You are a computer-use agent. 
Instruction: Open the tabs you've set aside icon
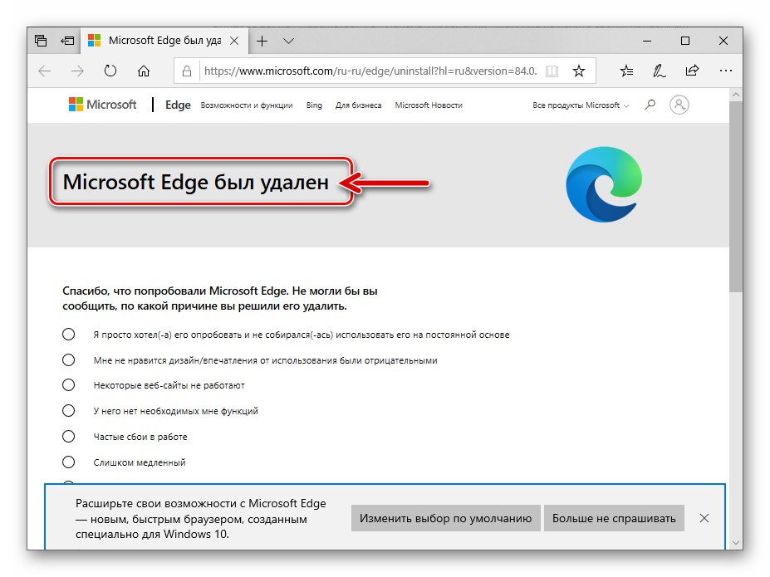pos(41,41)
